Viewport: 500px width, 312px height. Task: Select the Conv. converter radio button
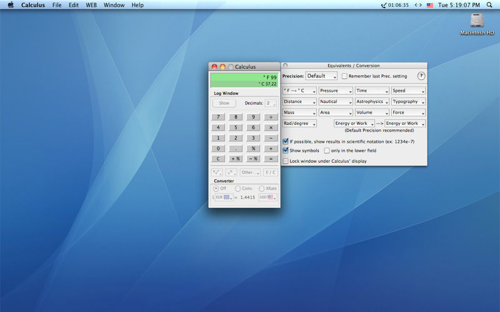pyautogui.click(x=237, y=188)
